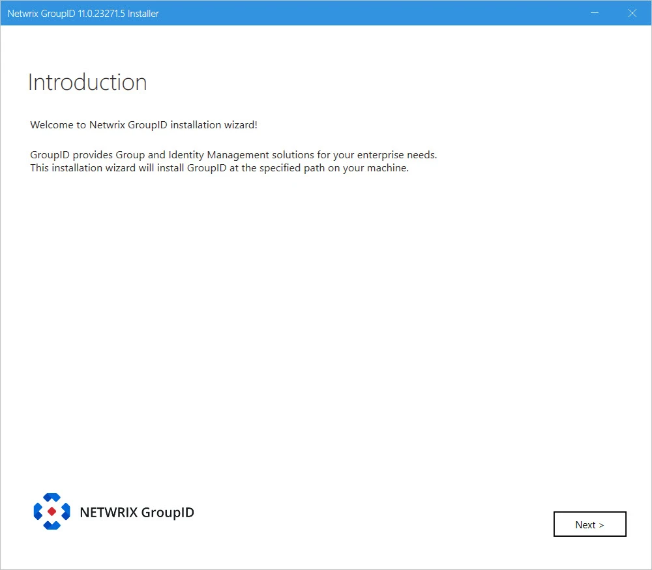Click the Introduction heading

(87, 82)
